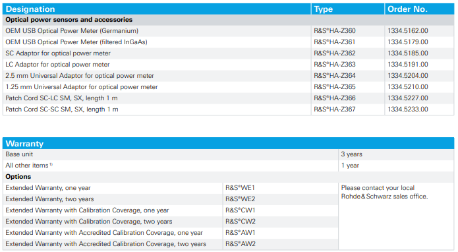Select order number 1334.5227.00
Screen dimensions: 458x252
point(408,98)
